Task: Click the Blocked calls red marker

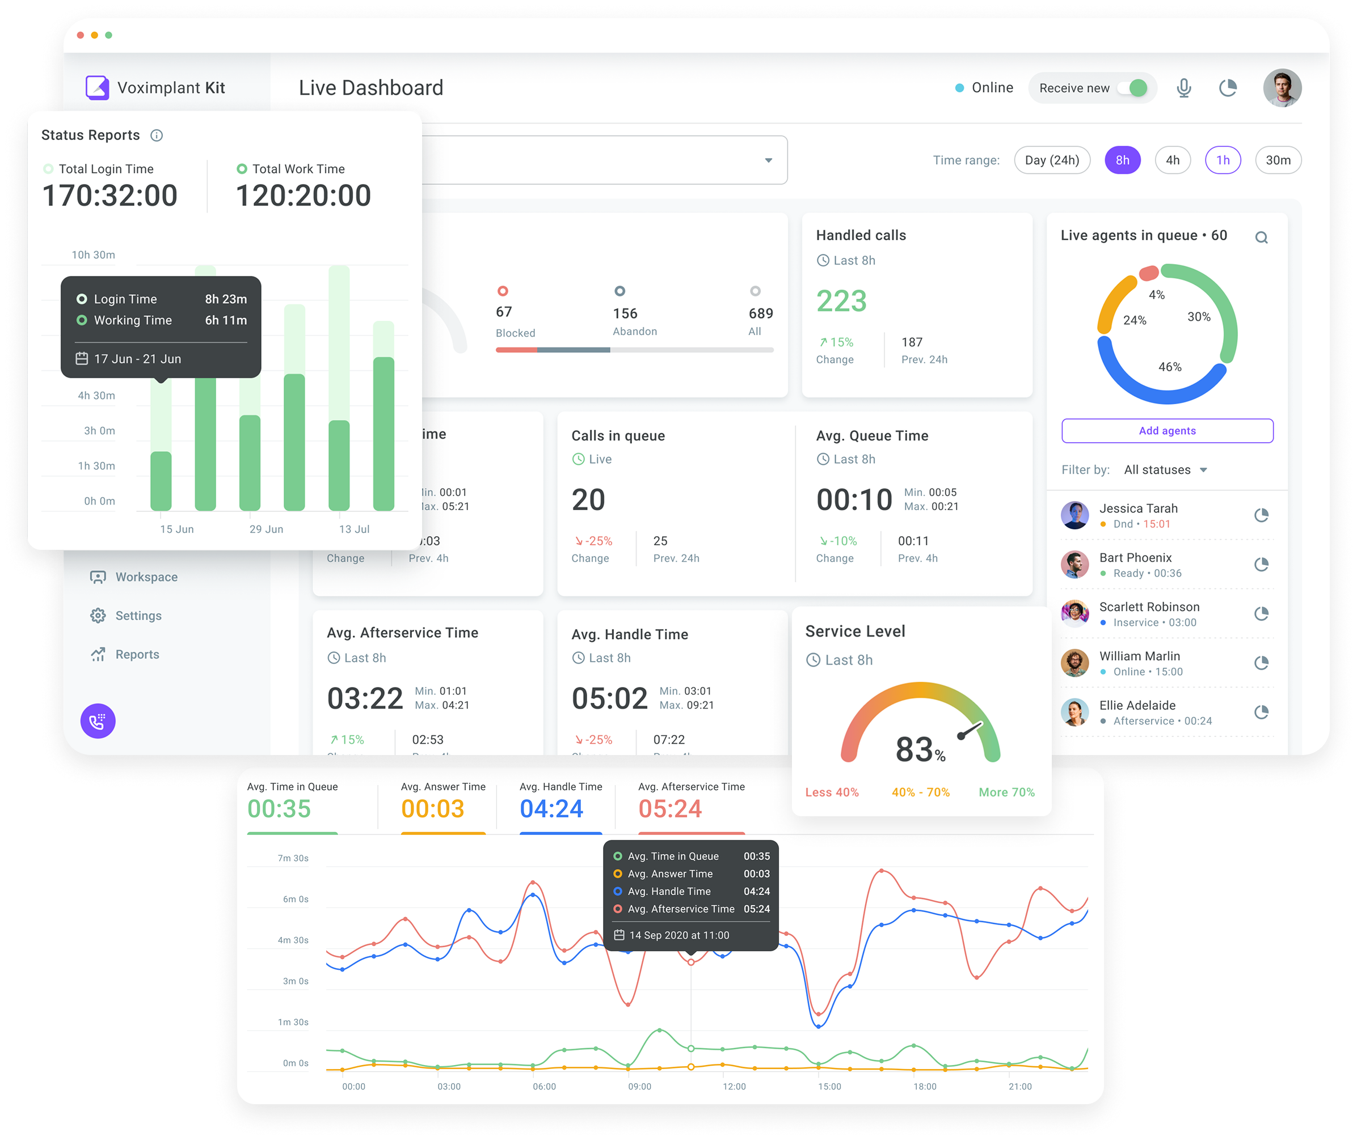Action: (503, 291)
